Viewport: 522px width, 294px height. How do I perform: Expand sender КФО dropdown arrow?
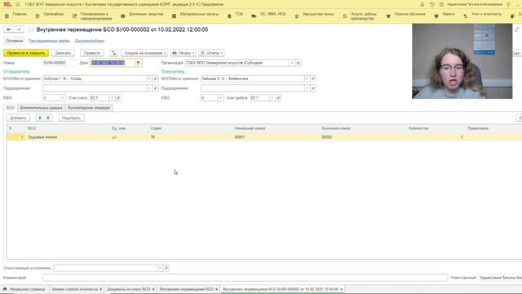coord(63,98)
